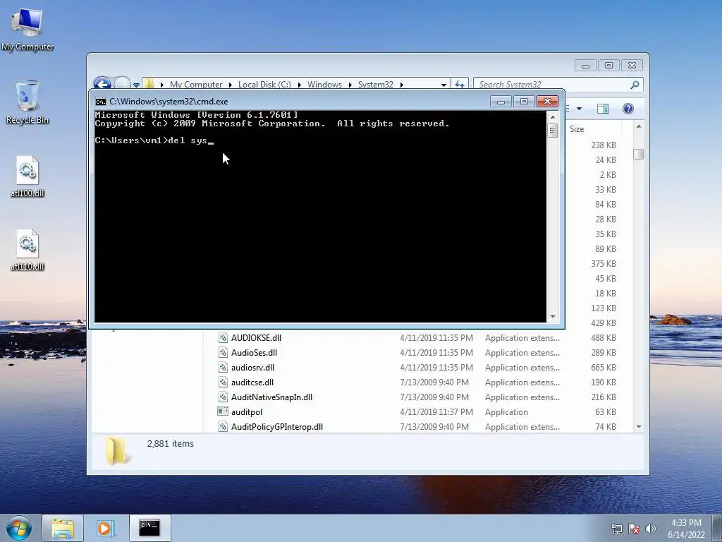Open network status tray icon
The width and height of the screenshot is (722, 542).
tap(616, 529)
